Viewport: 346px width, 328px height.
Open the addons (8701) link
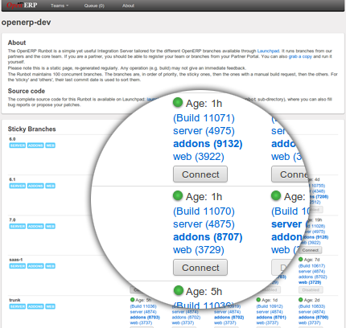point(271,318)
